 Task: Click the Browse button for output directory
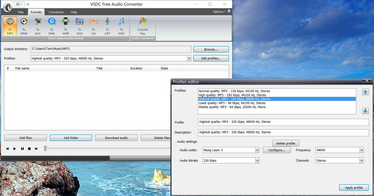tap(211, 49)
